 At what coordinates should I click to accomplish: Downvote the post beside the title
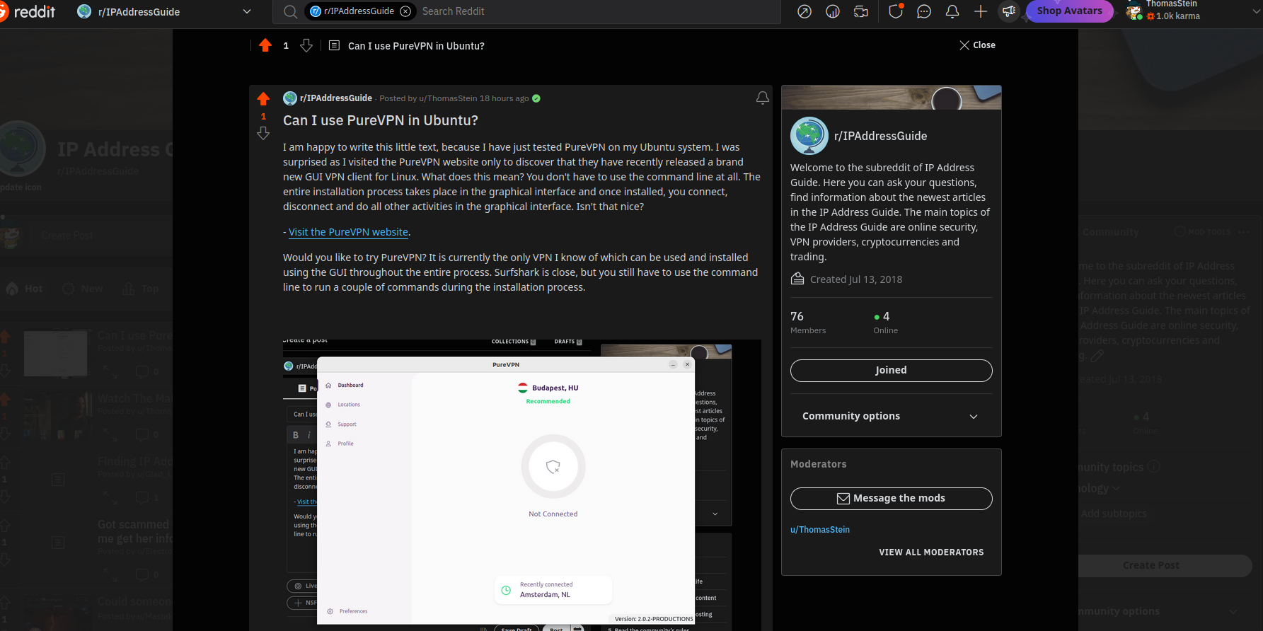pyautogui.click(x=263, y=133)
